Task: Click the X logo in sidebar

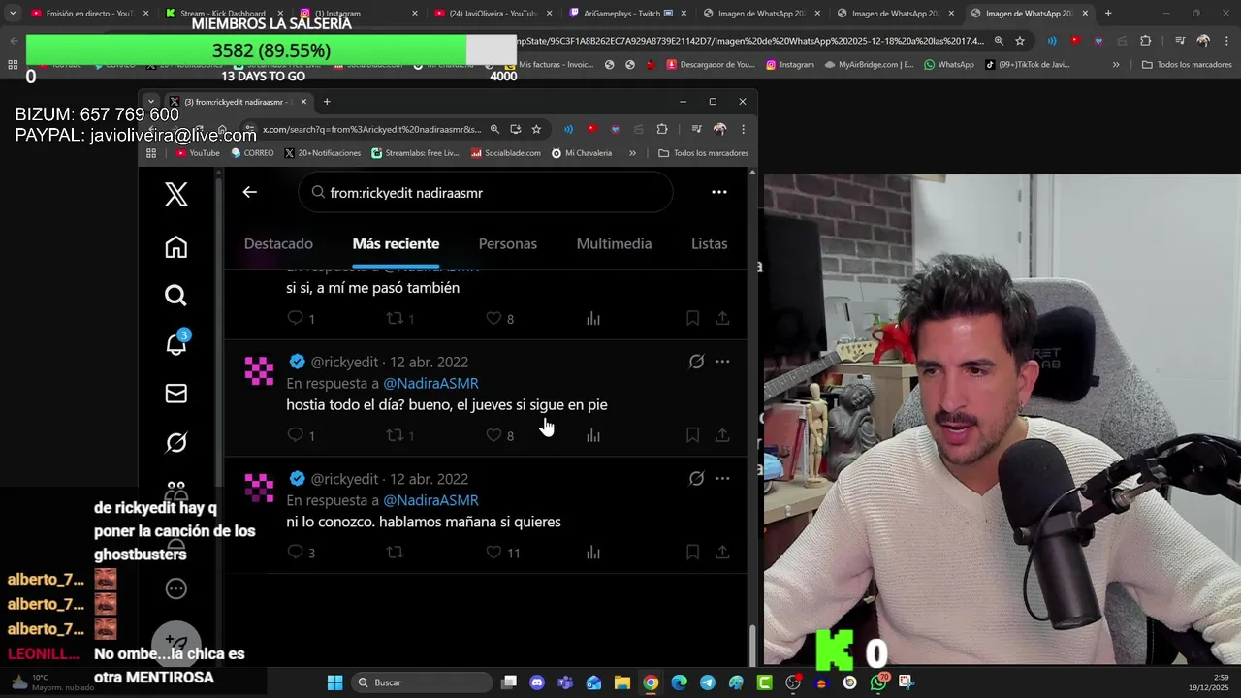Action: [175, 194]
